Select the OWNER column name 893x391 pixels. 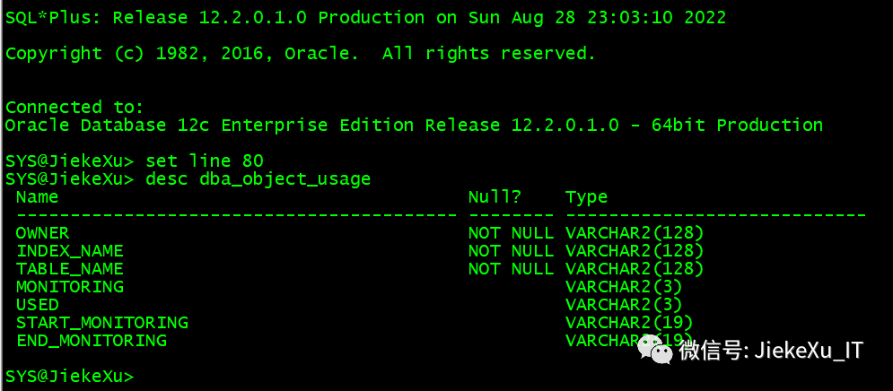coord(42,233)
